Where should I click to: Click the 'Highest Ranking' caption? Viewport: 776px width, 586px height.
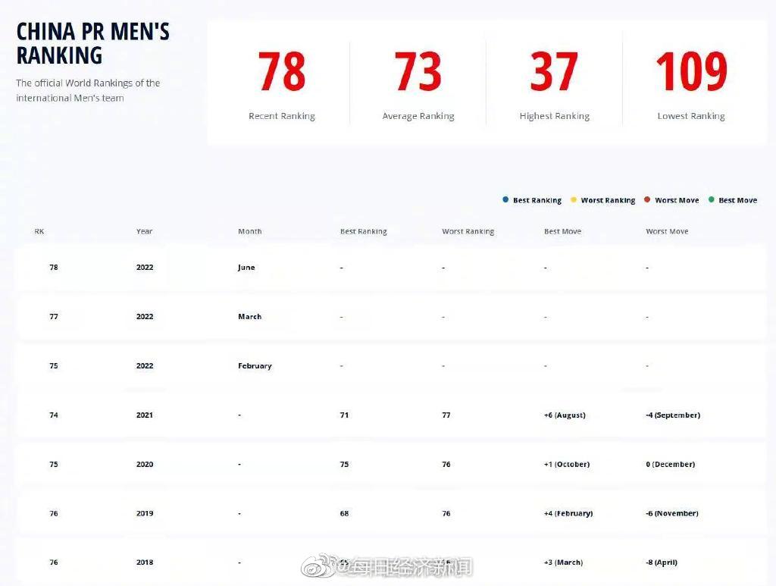coord(554,116)
